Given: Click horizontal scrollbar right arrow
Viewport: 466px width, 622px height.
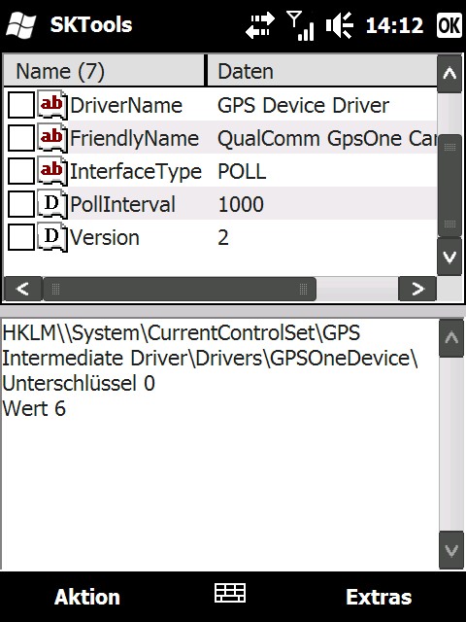Looking at the screenshot, I should pos(417,289).
